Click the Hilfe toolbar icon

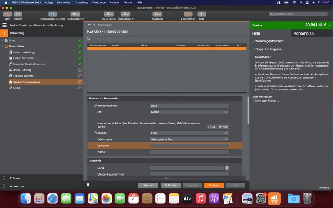(x=201, y=14)
